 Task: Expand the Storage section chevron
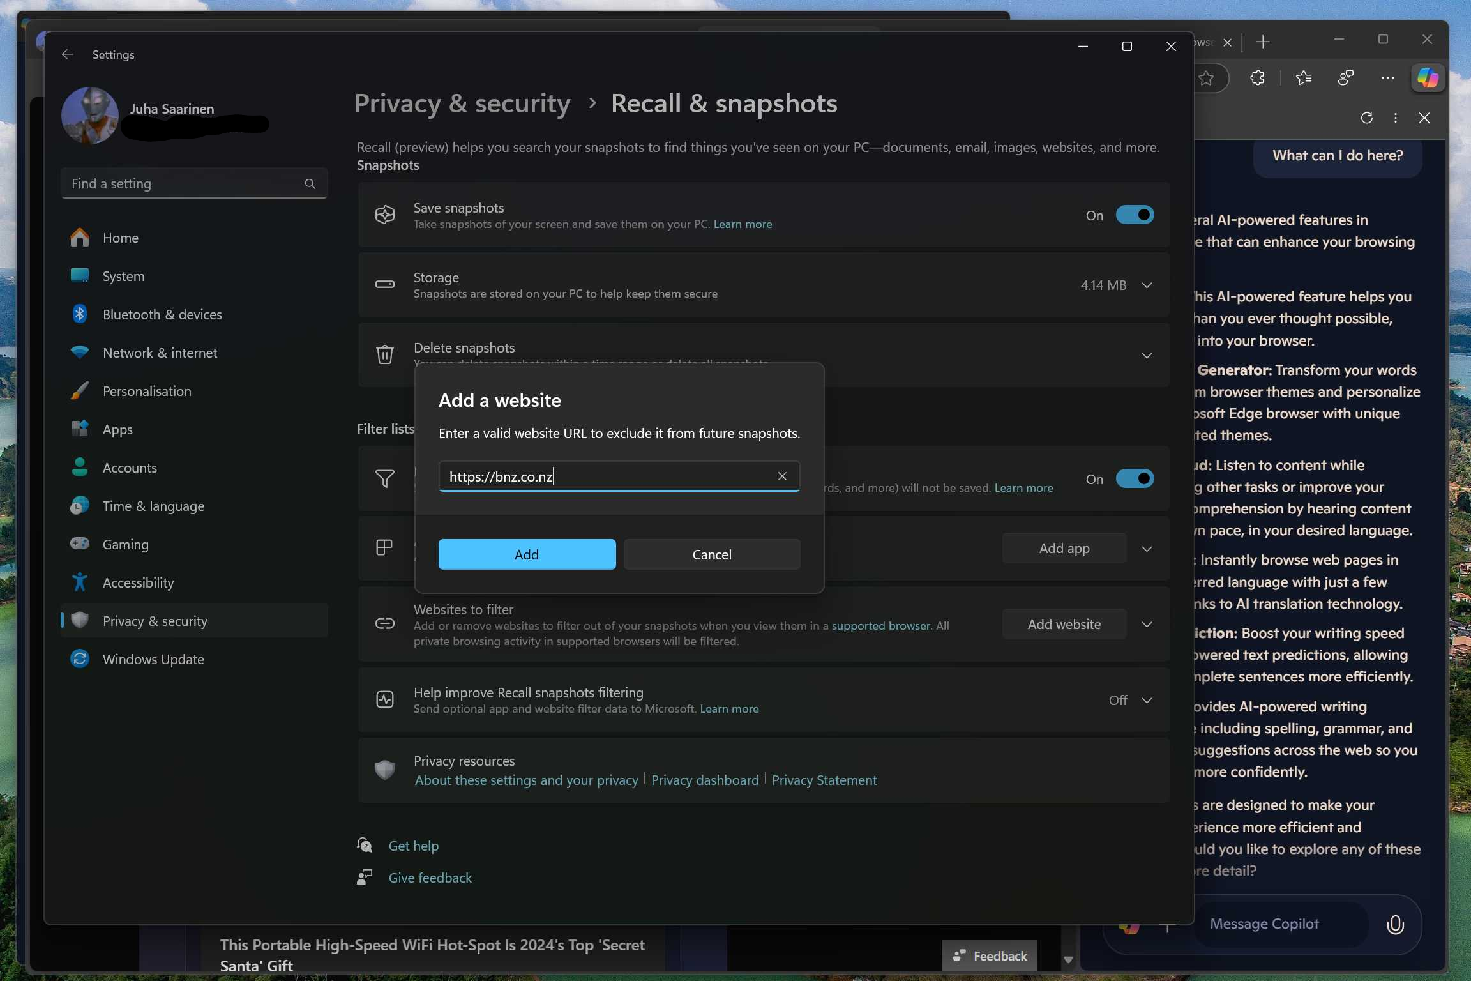[x=1147, y=285]
